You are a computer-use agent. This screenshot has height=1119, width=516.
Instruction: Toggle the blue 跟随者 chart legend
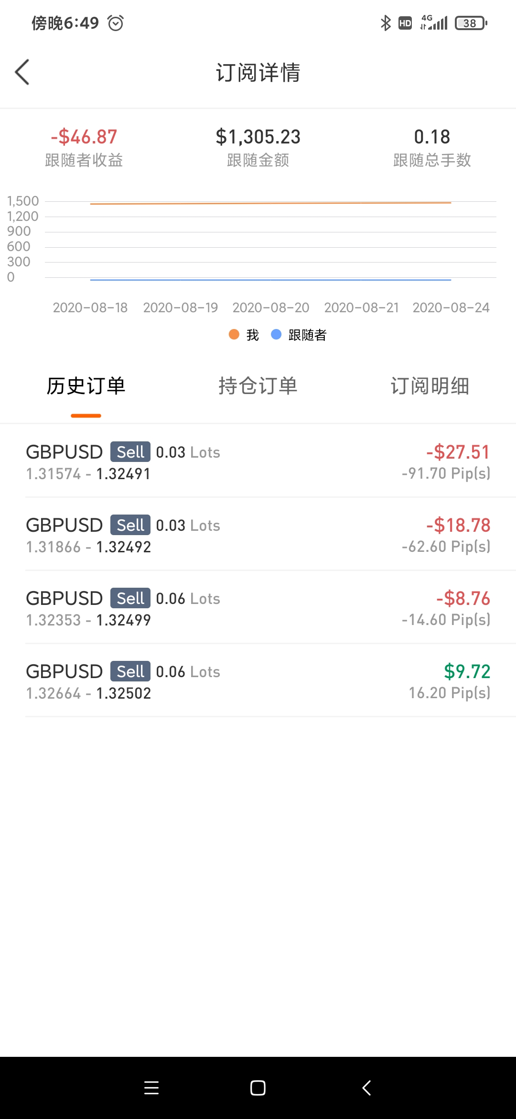[299, 335]
